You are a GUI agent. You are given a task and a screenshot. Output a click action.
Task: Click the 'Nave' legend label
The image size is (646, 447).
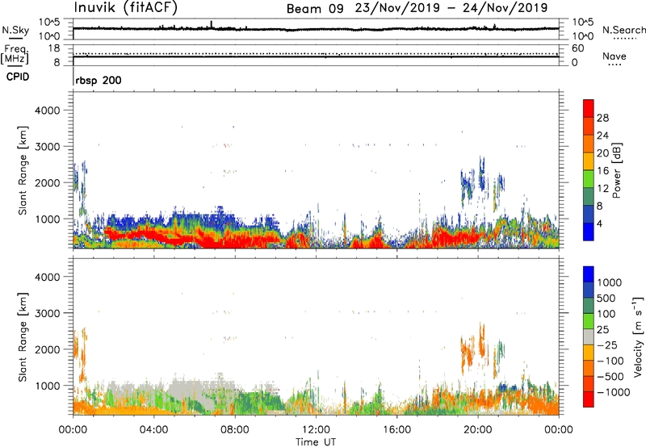615,56
